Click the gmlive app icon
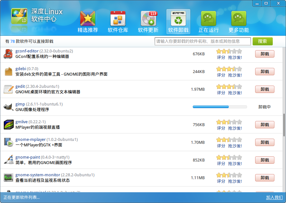286x203 pixels. point(9,125)
